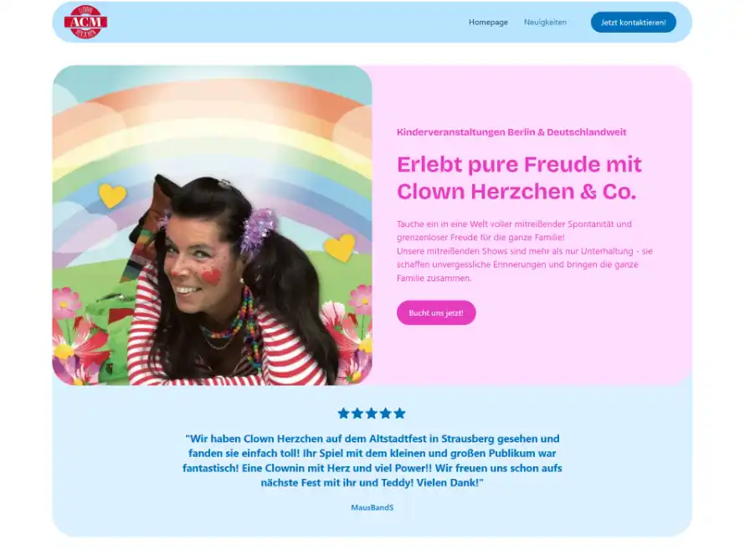
Task: Click the third blue rating star
Action: tap(372, 414)
